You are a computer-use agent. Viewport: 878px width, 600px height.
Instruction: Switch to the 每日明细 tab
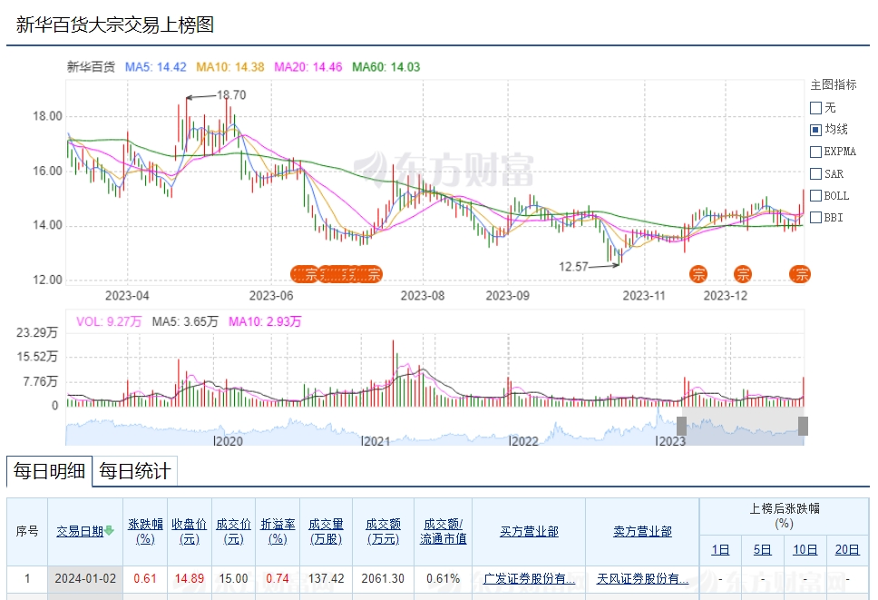[49, 471]
